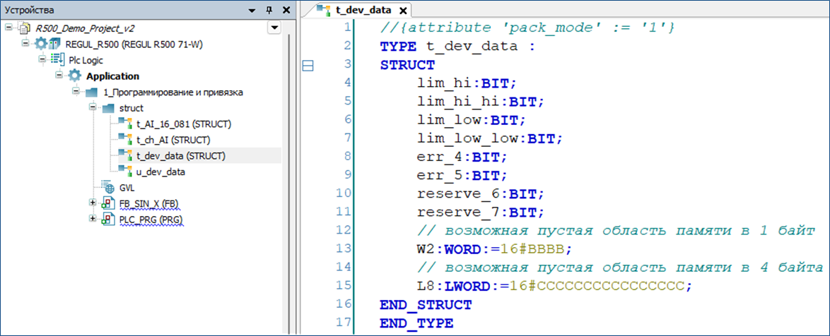
Task: Expand the FB_SIN_X (FB) tree node
Action: pos(93,203)
